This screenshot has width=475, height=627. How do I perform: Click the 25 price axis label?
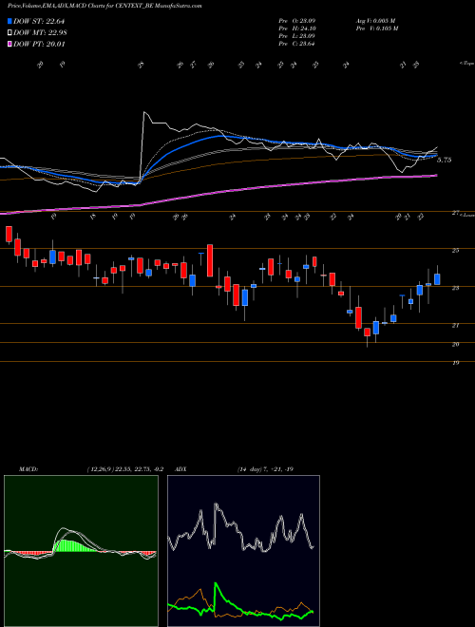(x=455, y=250)
